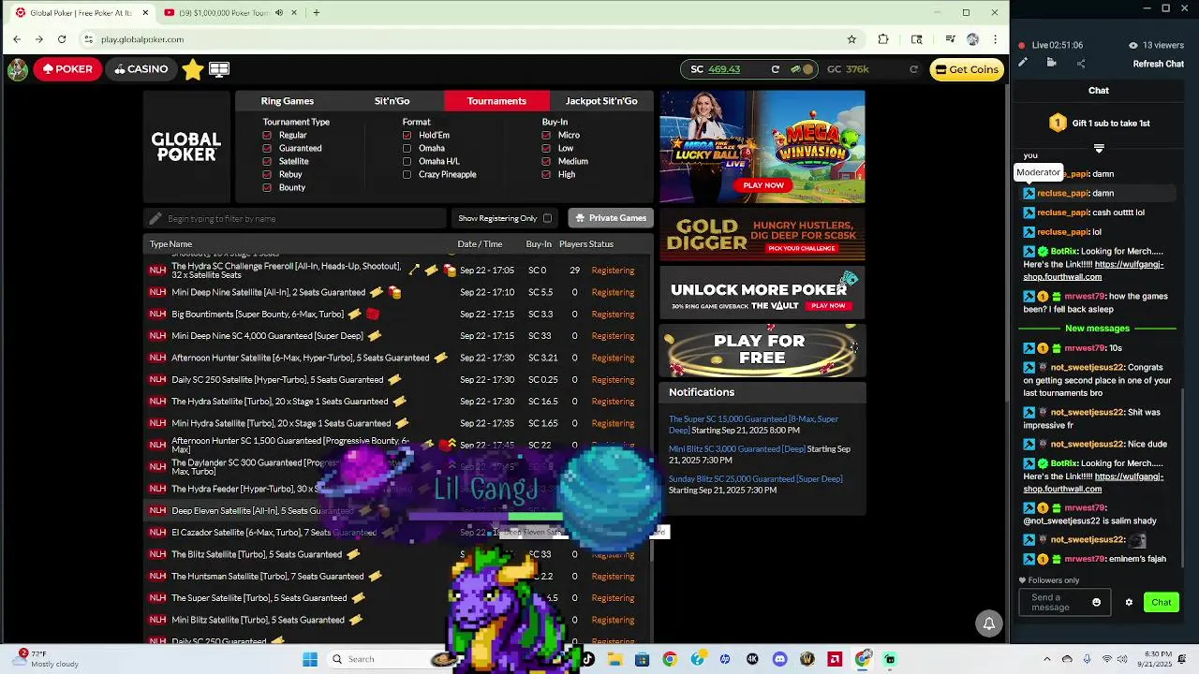This screenshot has height=674, width=1199.
Task: Click the camera clip icon in stream panel
Action: [1051, 63]
